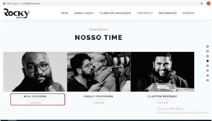Image resolution: width=212 pixels, height=121 pixels.
Task: Open Clayton Rezende's portrait photo
Action: [162, 72]
